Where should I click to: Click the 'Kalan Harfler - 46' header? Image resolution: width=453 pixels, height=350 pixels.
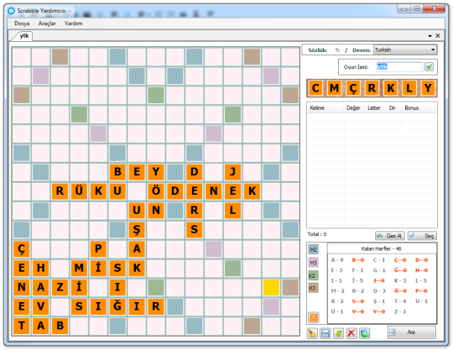(381, 248)
